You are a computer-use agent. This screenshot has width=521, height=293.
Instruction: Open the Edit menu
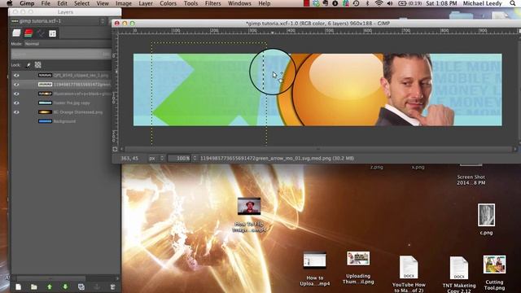pyautogui.click(x=62, y=3)
